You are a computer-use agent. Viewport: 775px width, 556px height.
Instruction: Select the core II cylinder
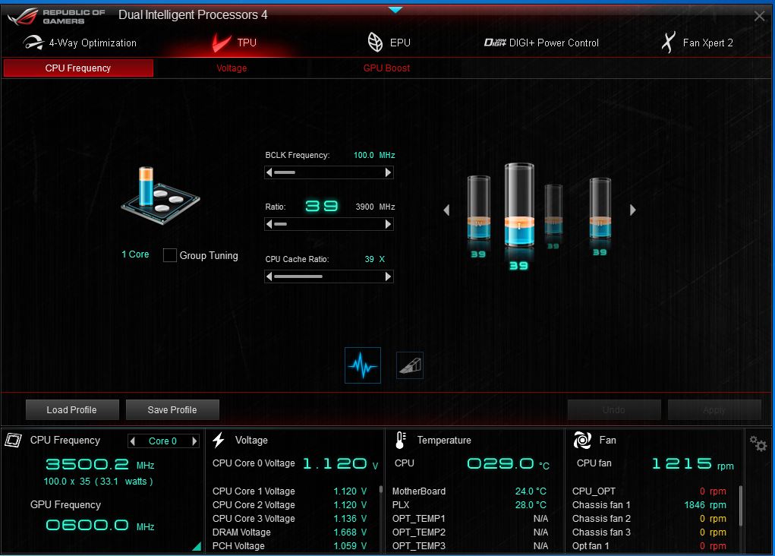click(x=600, y=208)
